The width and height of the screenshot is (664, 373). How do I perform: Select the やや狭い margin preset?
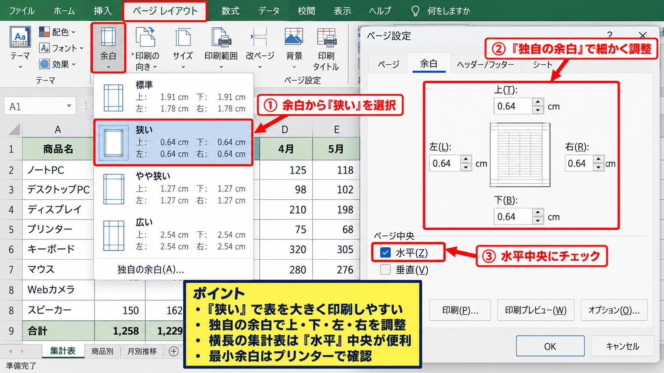pos(174,188)
